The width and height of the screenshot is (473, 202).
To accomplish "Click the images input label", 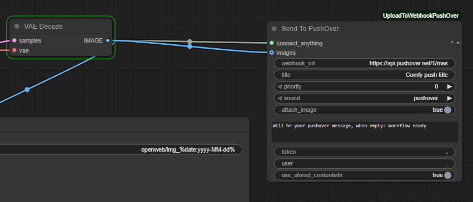I will (x=286, y=53).
